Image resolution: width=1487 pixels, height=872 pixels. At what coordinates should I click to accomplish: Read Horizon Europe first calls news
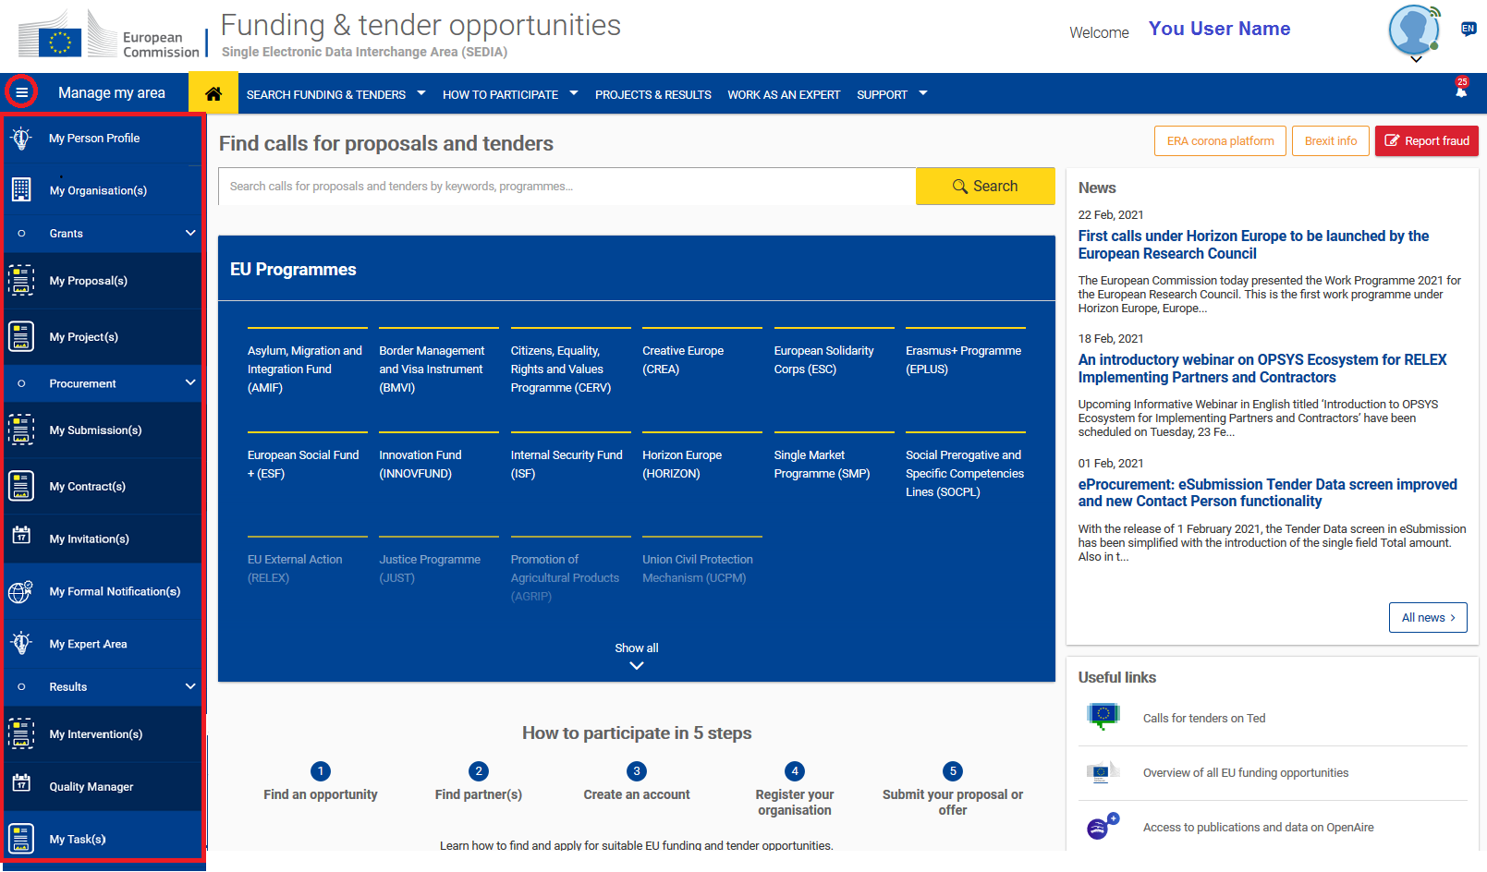point(1253,245)
